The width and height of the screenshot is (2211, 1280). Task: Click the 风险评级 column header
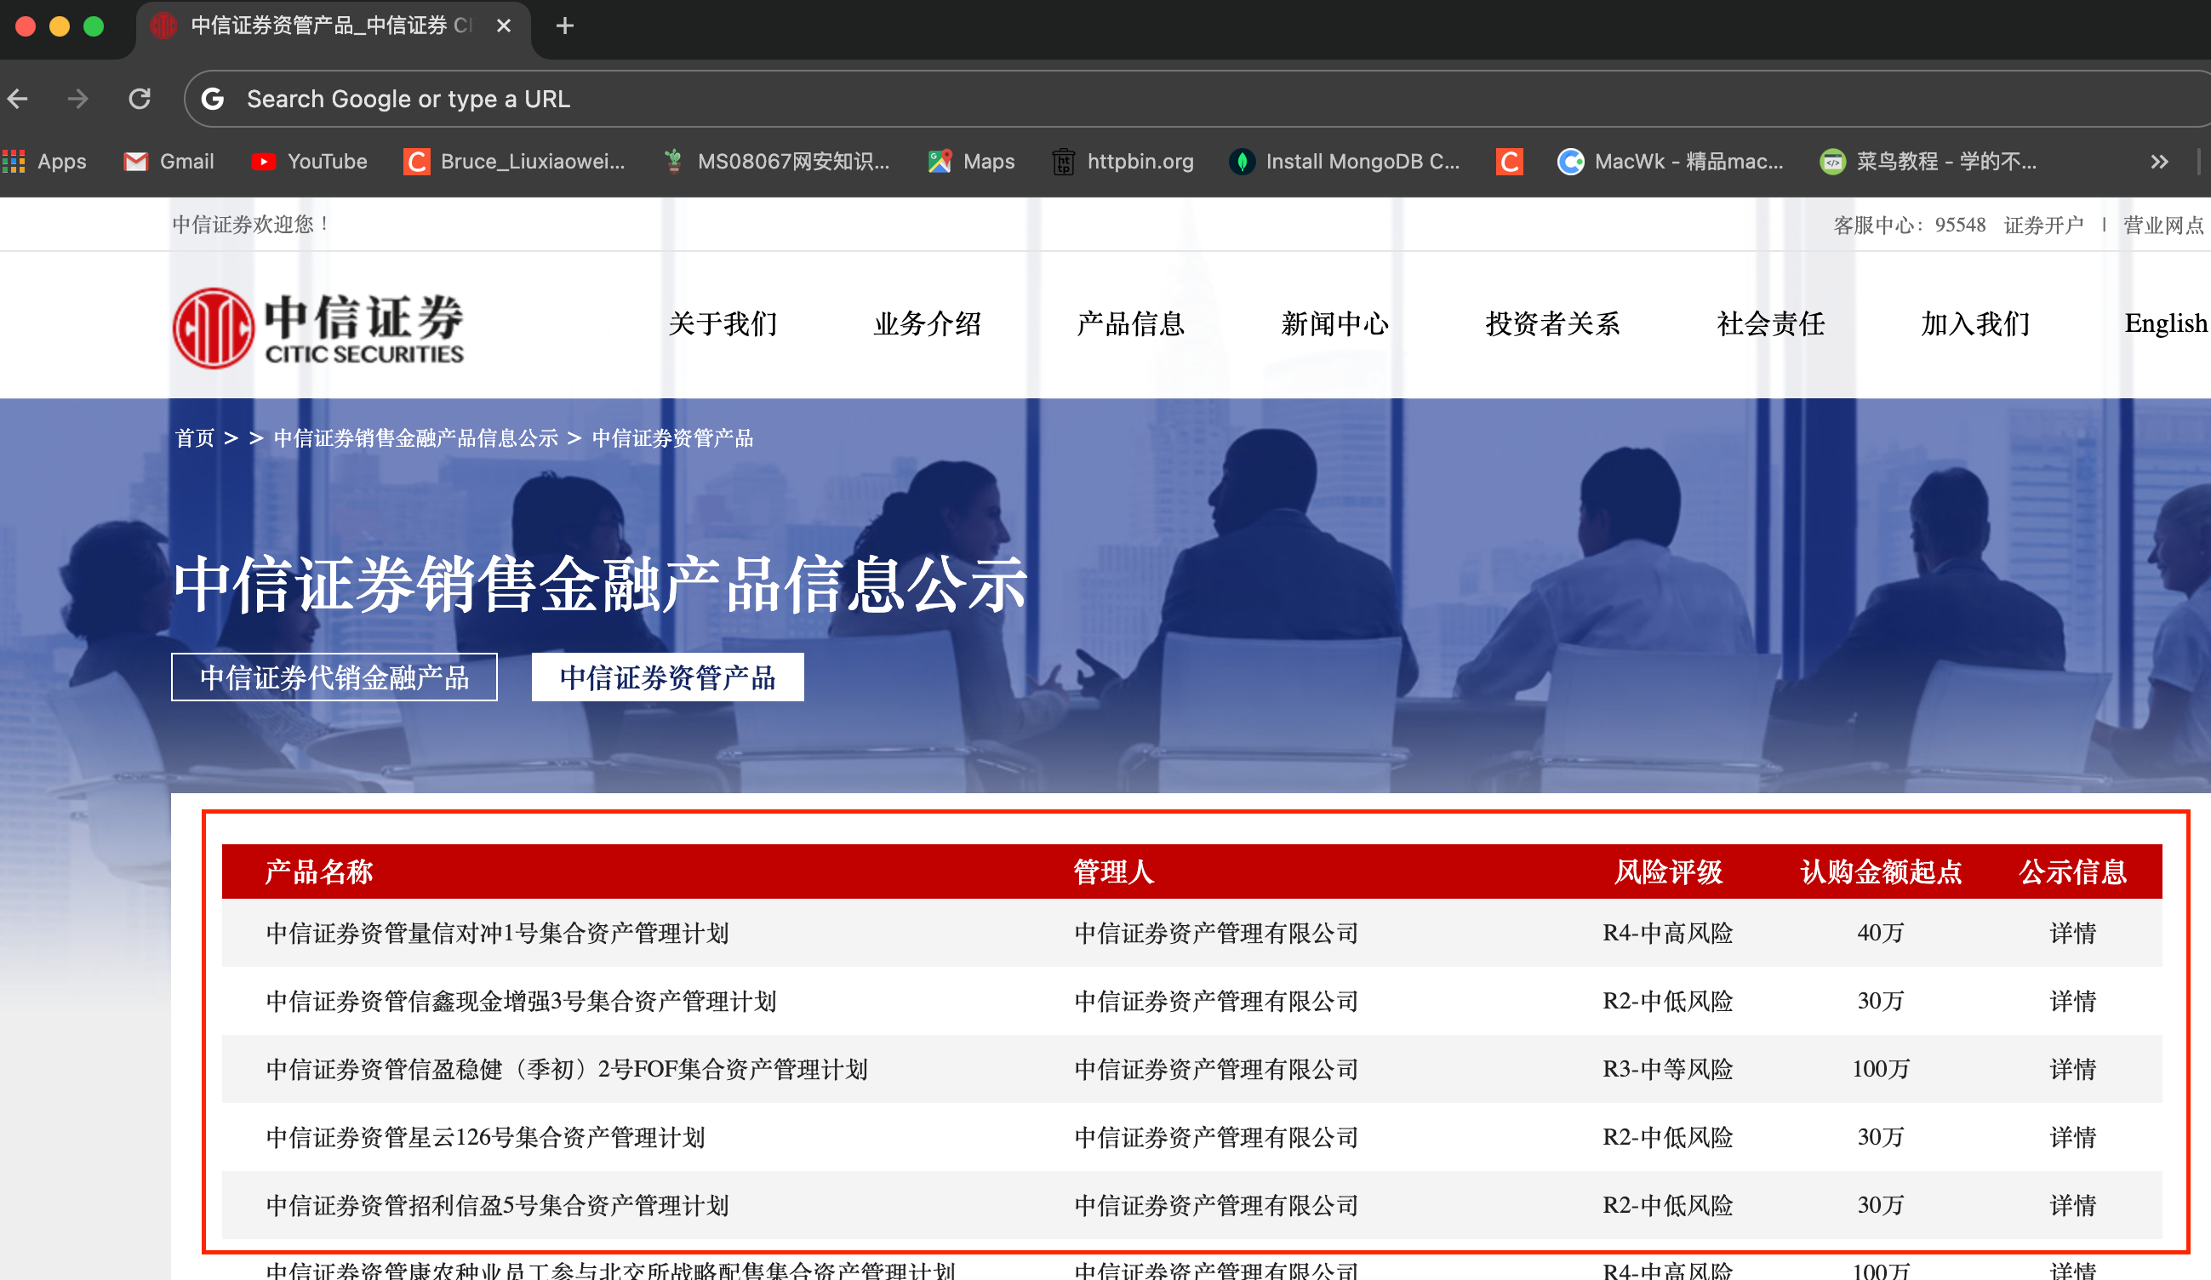[x=1669, y=872]
